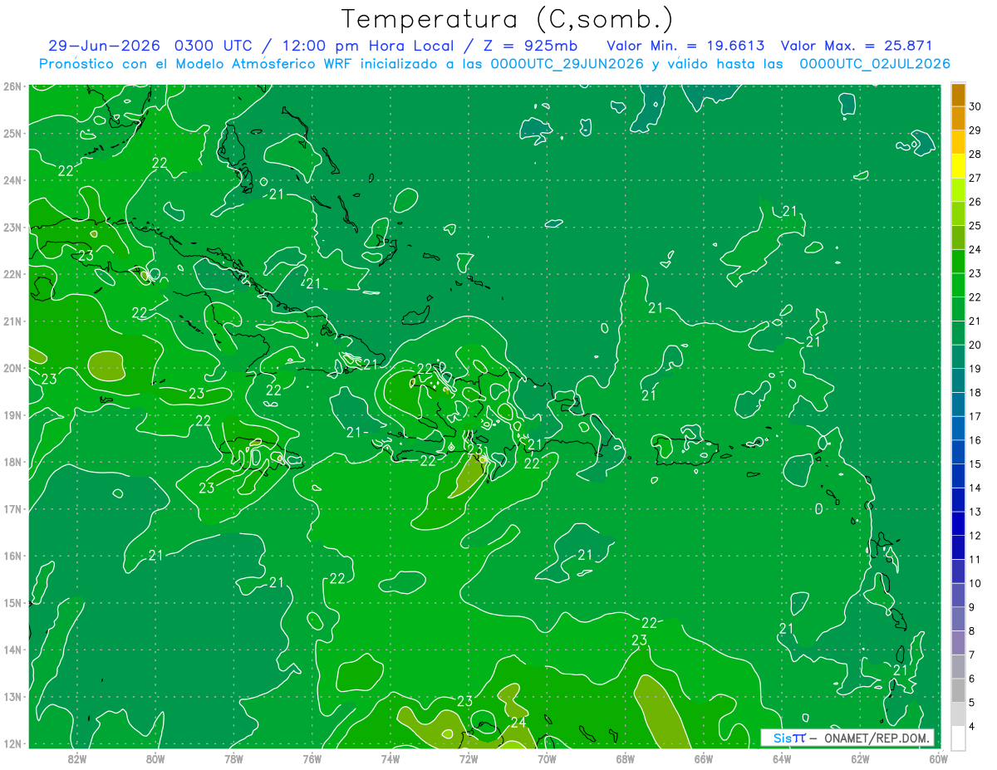Click the "80W" longitude axis label
The image size is (997, 770).
coord(155,758)
